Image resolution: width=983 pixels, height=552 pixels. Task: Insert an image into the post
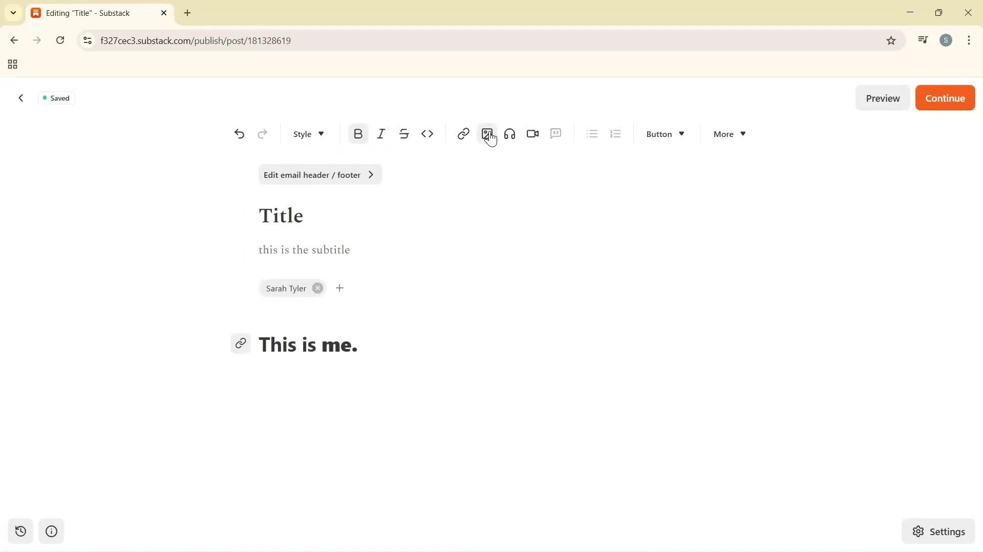coord(487,133)
